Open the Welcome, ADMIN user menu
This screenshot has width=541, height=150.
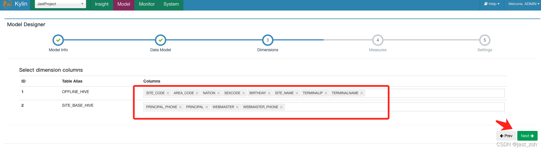pos(524,4)
